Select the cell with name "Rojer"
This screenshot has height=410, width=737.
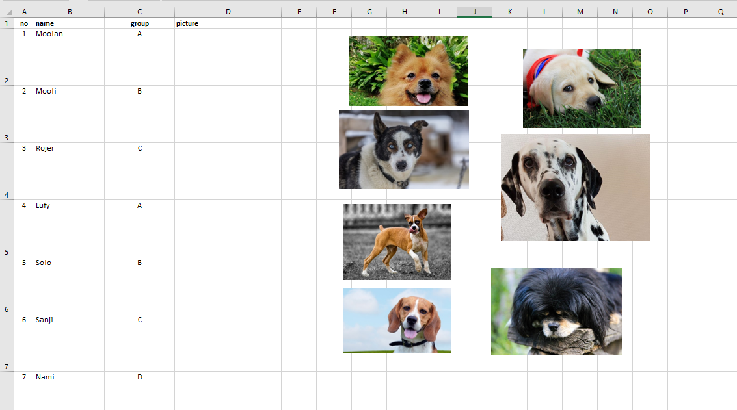[69, 171]
